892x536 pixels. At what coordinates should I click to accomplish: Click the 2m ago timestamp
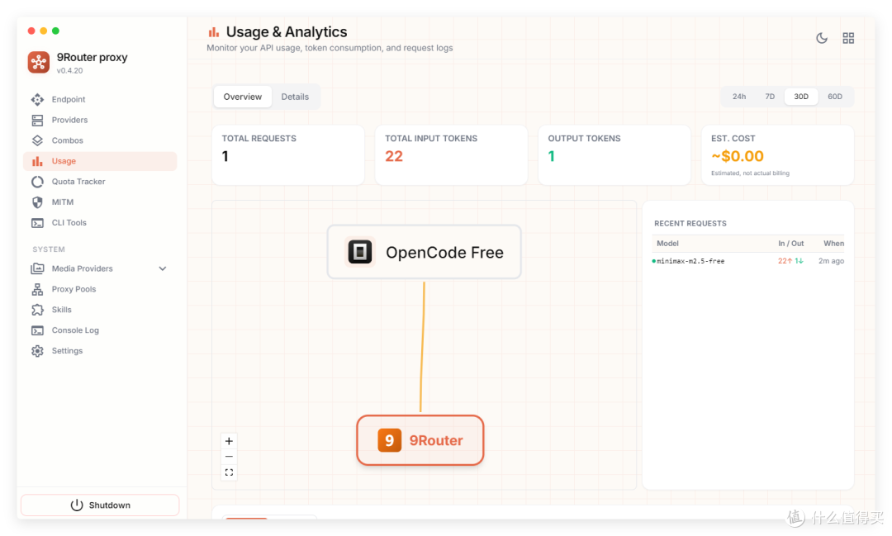[831, 261]
